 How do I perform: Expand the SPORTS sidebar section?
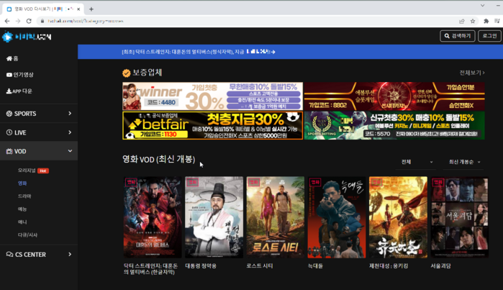(x=39, y=114)
